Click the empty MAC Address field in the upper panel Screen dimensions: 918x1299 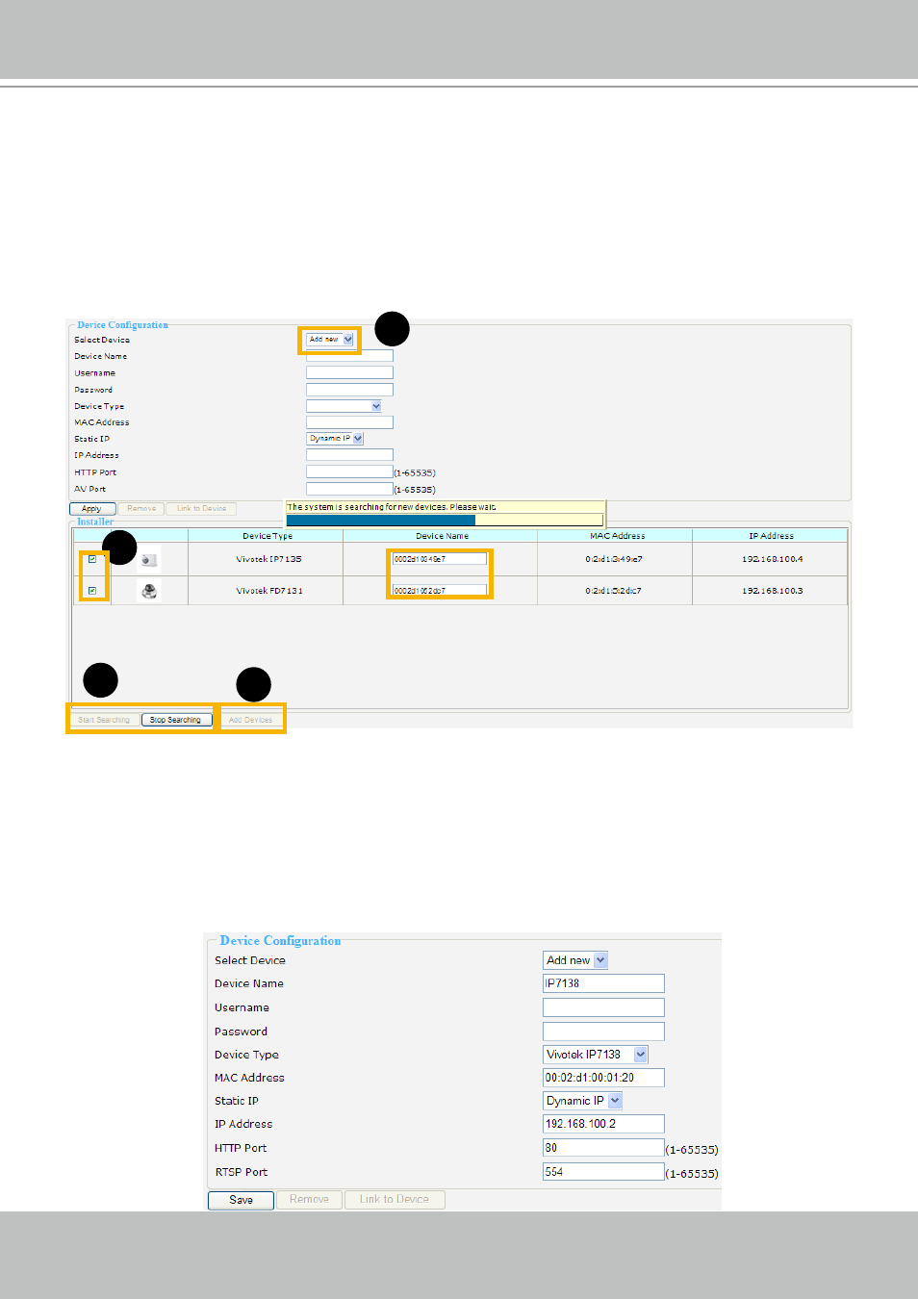pyautogui.click(x=349, y=422)
